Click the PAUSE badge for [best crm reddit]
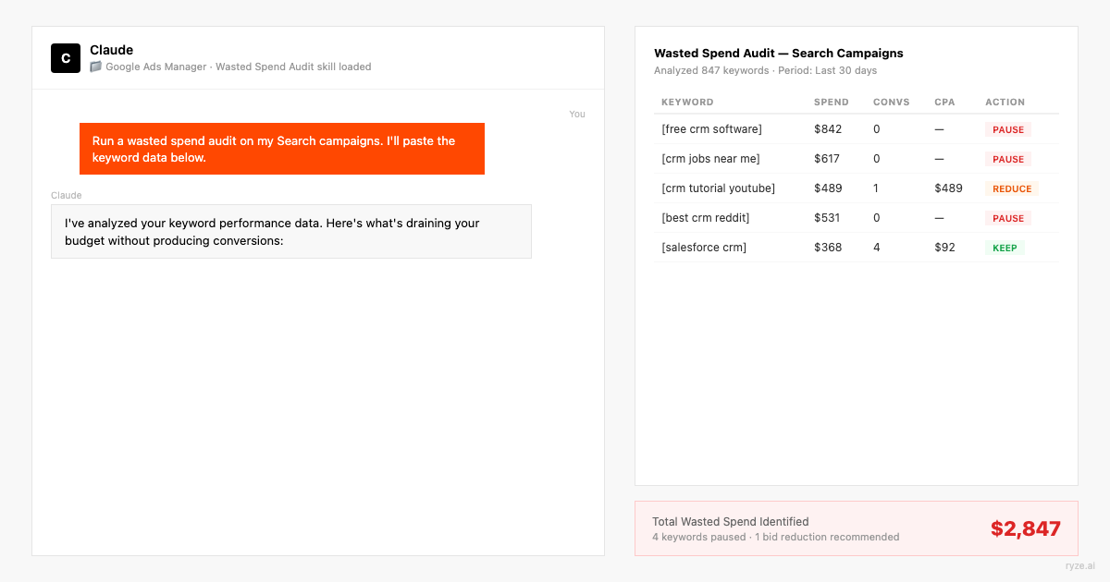 click(1007, 217)
